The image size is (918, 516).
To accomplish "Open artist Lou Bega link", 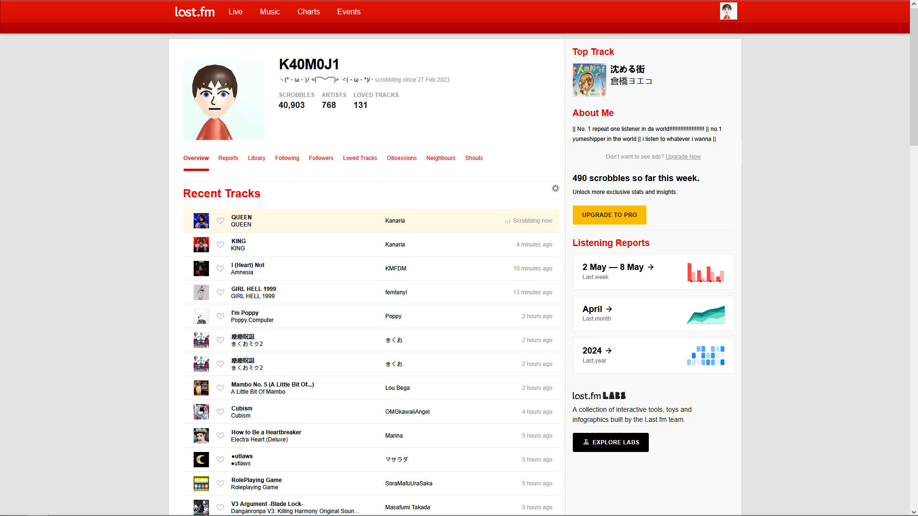I will pos(397,388).
